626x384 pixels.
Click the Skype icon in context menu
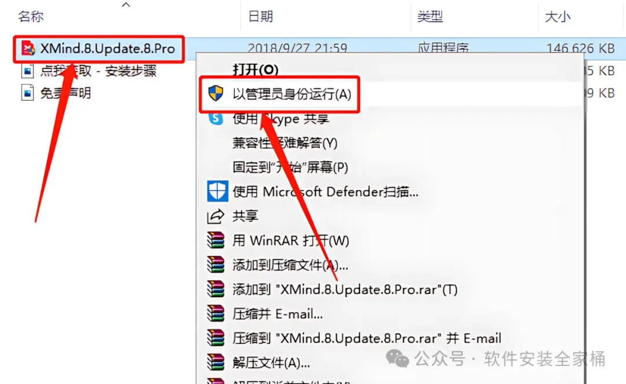216,118
